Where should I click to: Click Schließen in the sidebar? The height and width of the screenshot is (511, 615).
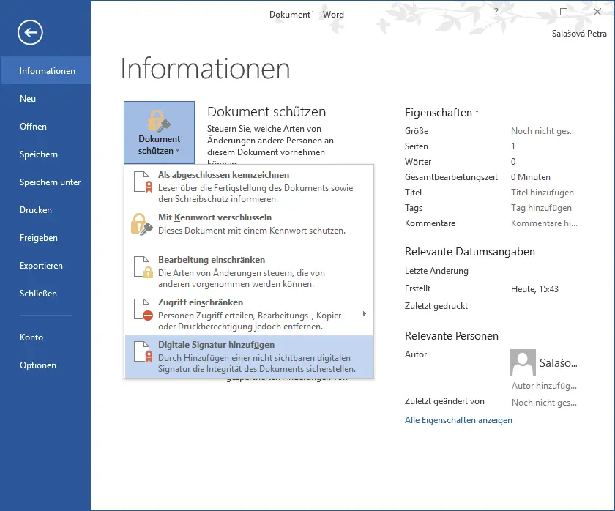[45, 294]
